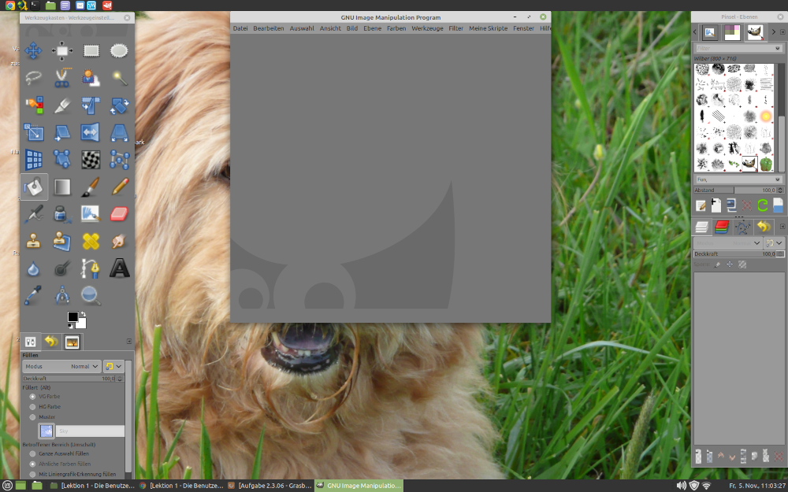Switch to the undo history tab in the toolbox
Image resolution: width=788 pixels, height=492 pixels.
click(51, 342)
